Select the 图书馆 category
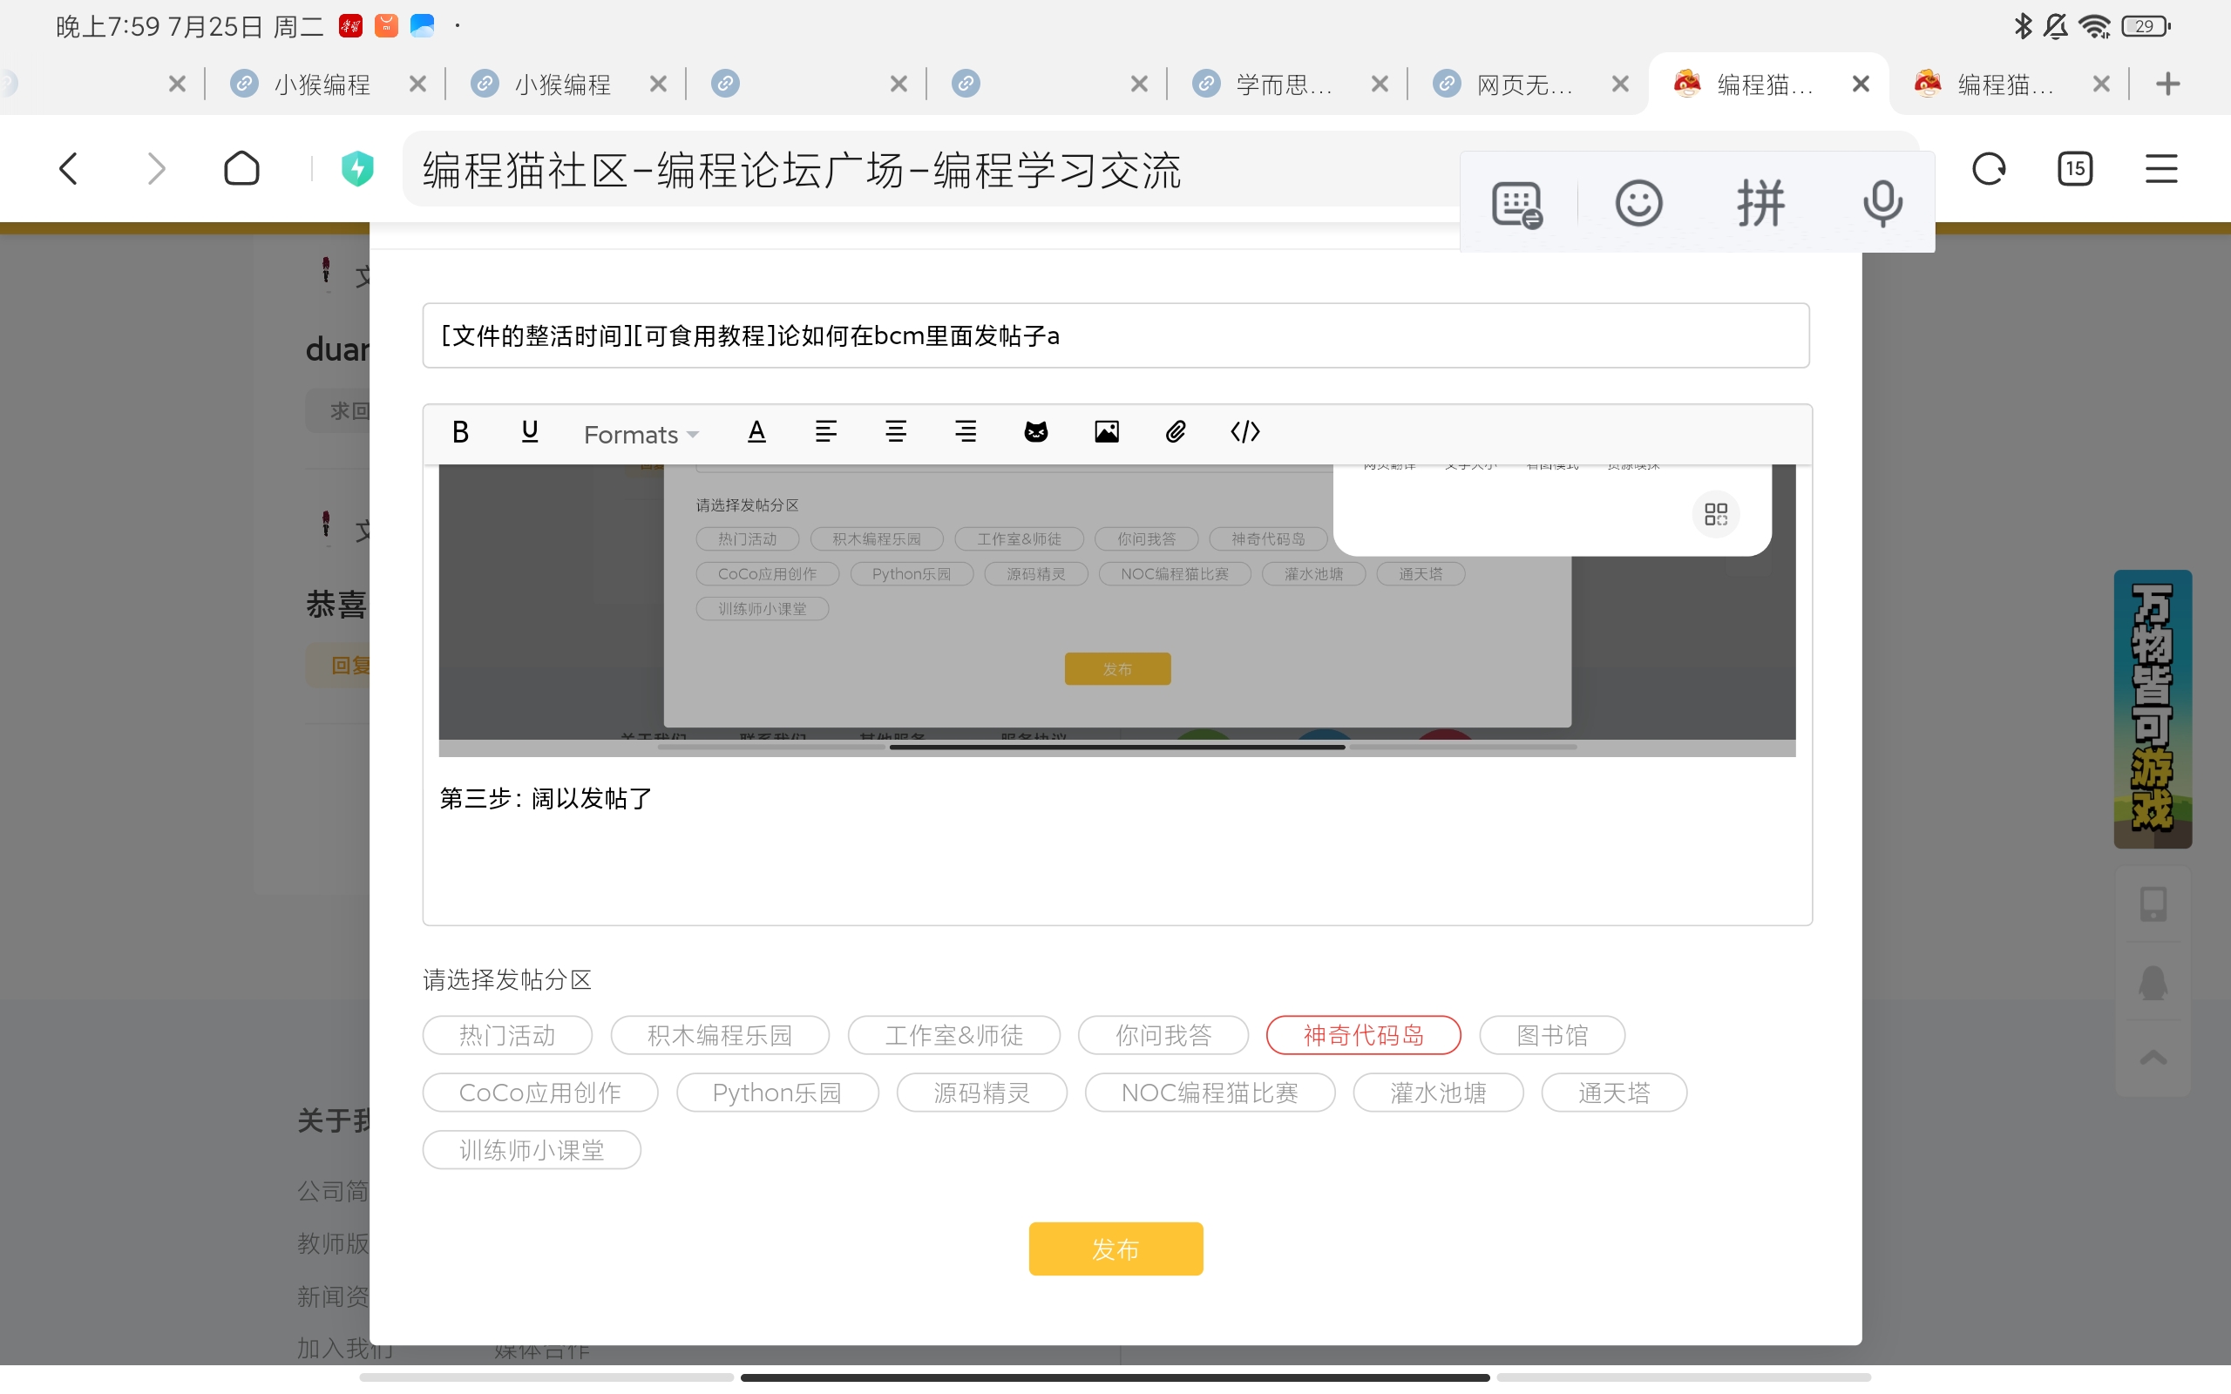 click(1551, 1035)
